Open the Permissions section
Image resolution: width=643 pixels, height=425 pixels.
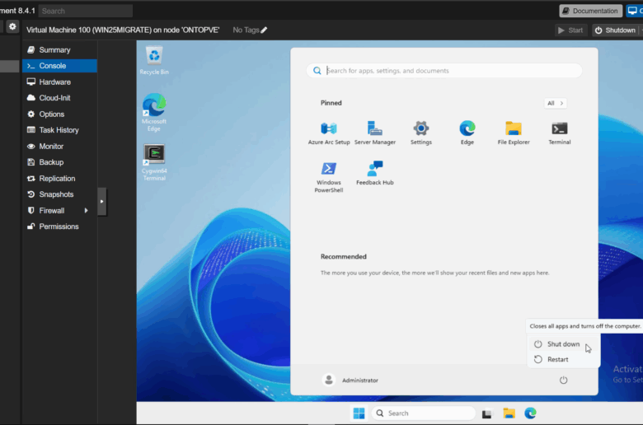pyautogui.click(x=59, y=227)
